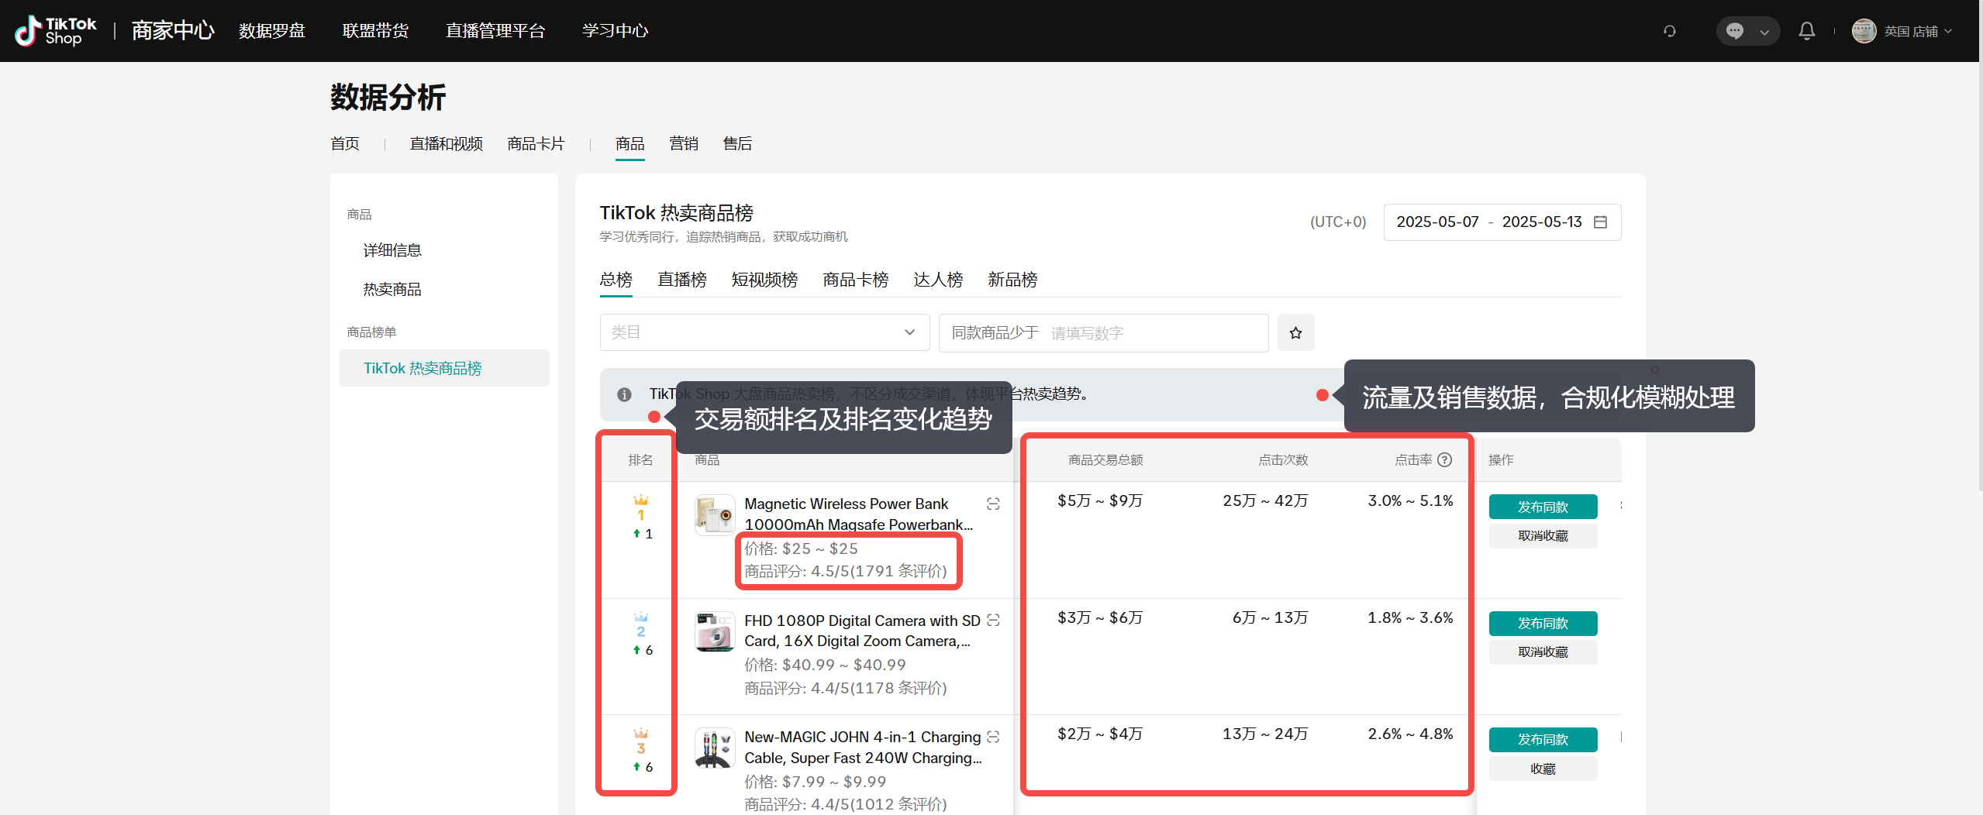Switch to the 直播榜 tab

coord(681,280)
